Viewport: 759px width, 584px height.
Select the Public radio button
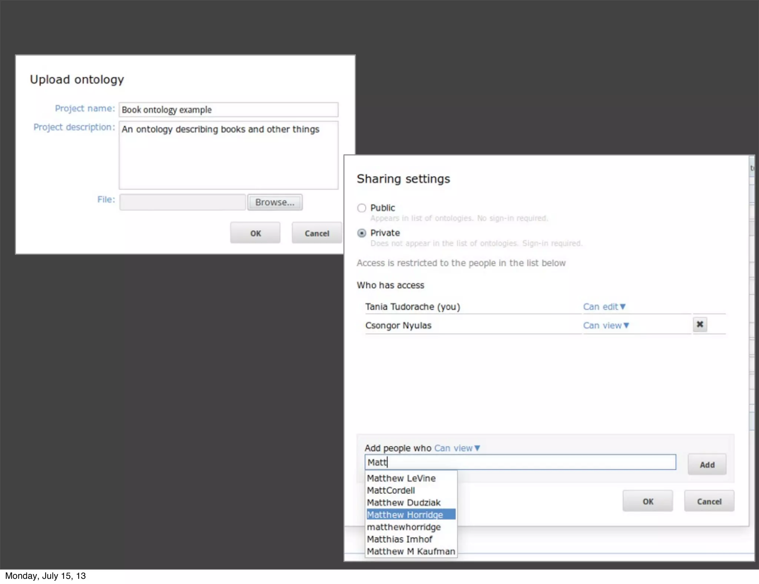pos(362,208)
